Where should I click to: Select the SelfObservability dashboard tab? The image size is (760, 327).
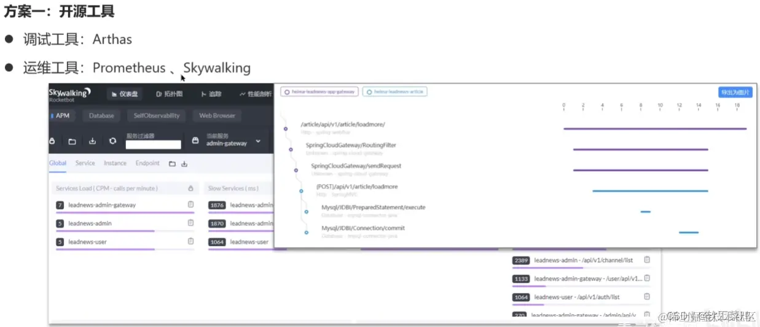click(x=157, y=115)
